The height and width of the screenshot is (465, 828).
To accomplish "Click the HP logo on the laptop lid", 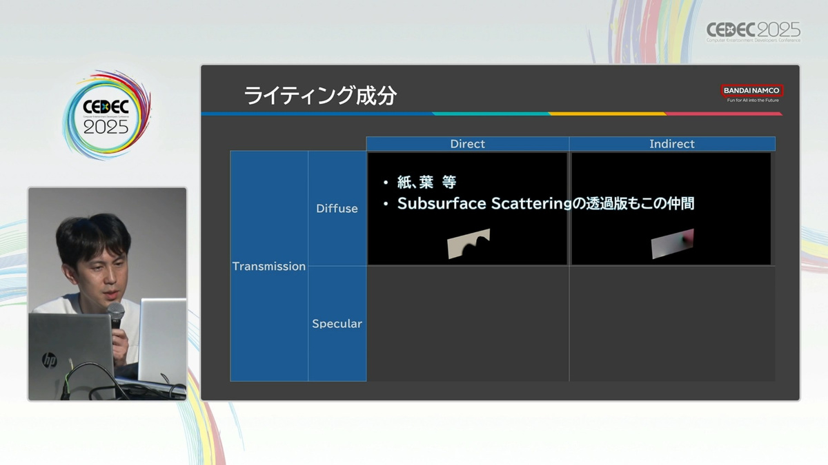I will point(49,359).
